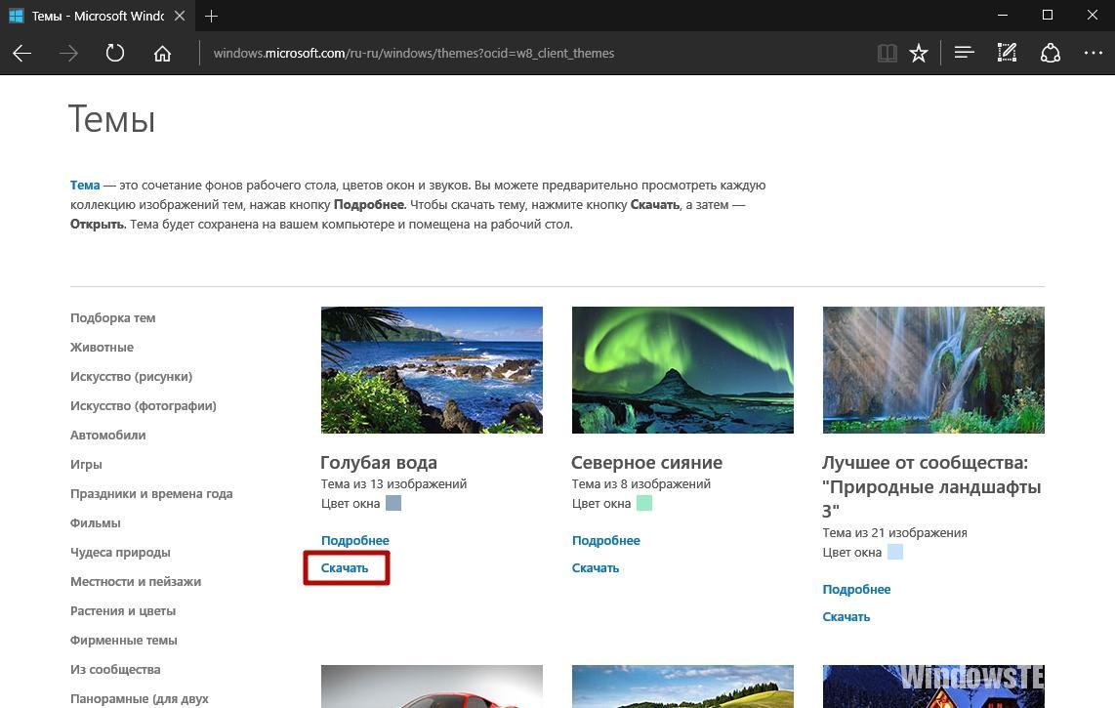Viewport: 1115px width, 708px height.
Task: Open Панорамные (для двух category
Action: coord(140,699)
